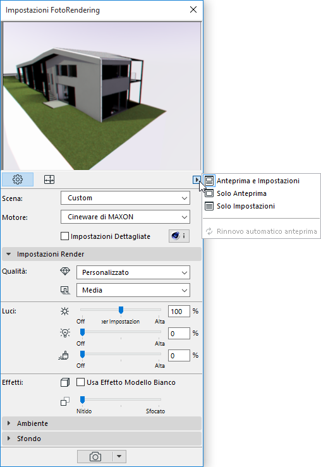Viewport: 321px width, 467px height.
Task: Click the panel layout flyout arrow
Action: tap(197, 179)
